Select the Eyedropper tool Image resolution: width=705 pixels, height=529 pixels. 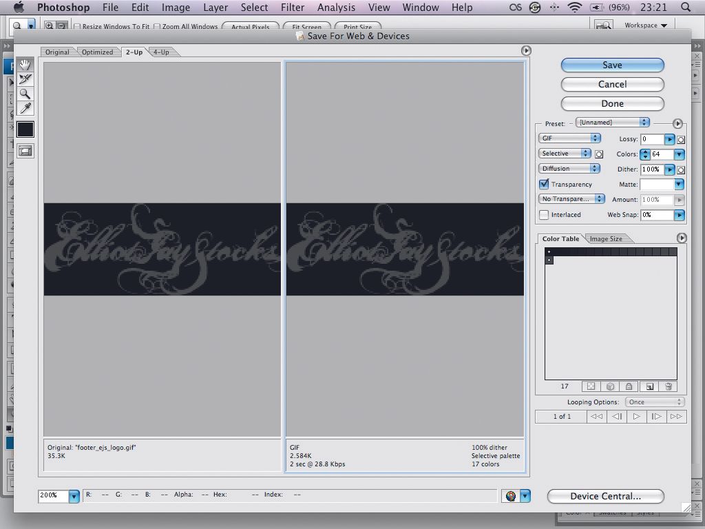pos(25,108)
